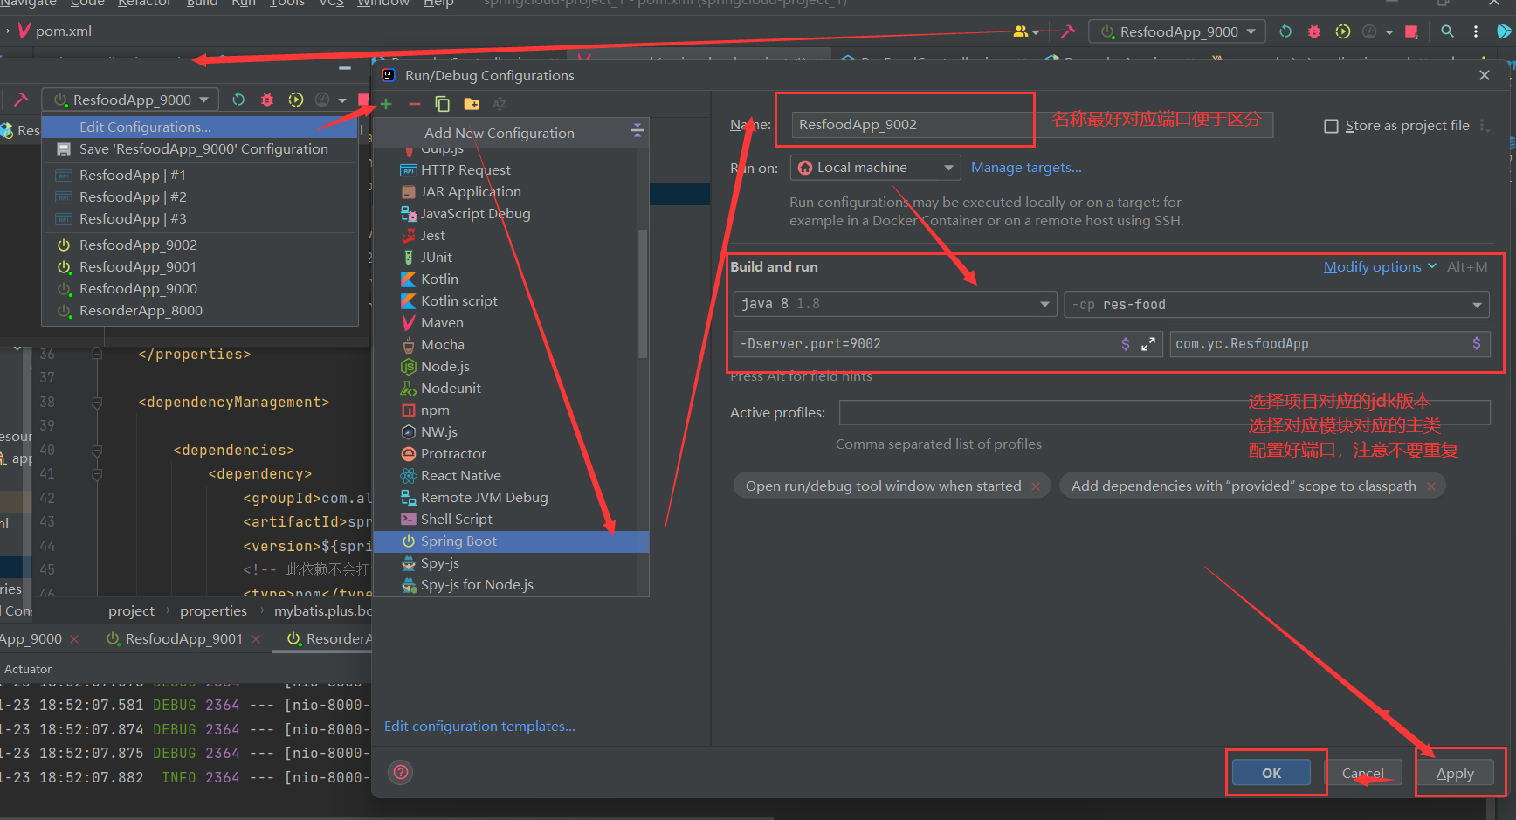Select Spring Boot in the configuration list
Screen dimensions: 1516x820
[x=458, y=541]
